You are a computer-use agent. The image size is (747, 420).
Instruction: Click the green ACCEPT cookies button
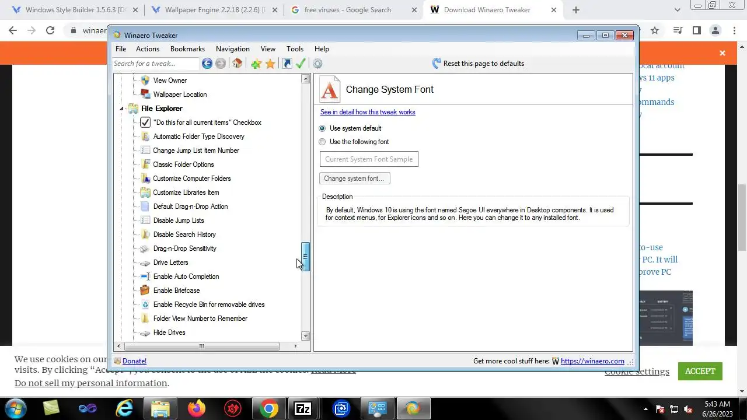pos(700,371)
